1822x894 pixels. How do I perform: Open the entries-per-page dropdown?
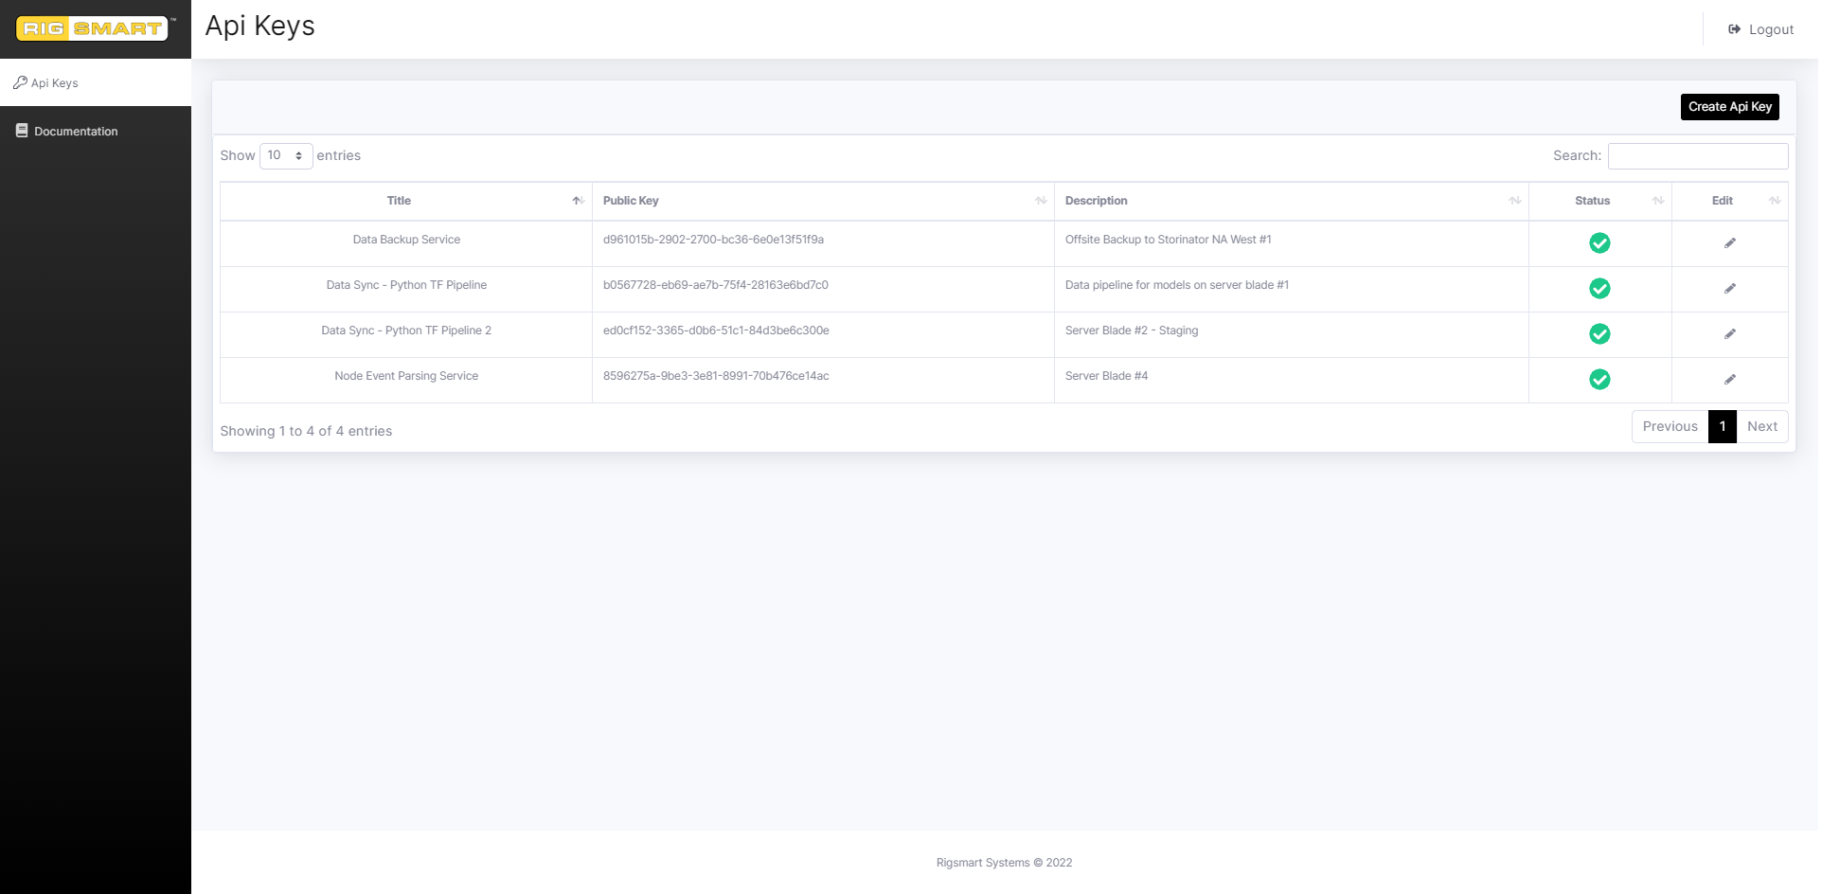(286, 155)
